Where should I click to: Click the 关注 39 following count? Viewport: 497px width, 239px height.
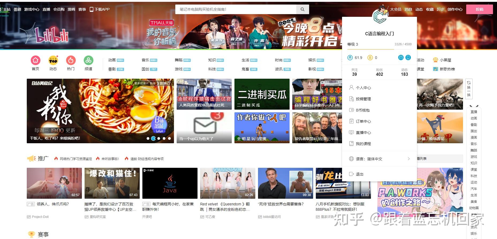point(354,72)
